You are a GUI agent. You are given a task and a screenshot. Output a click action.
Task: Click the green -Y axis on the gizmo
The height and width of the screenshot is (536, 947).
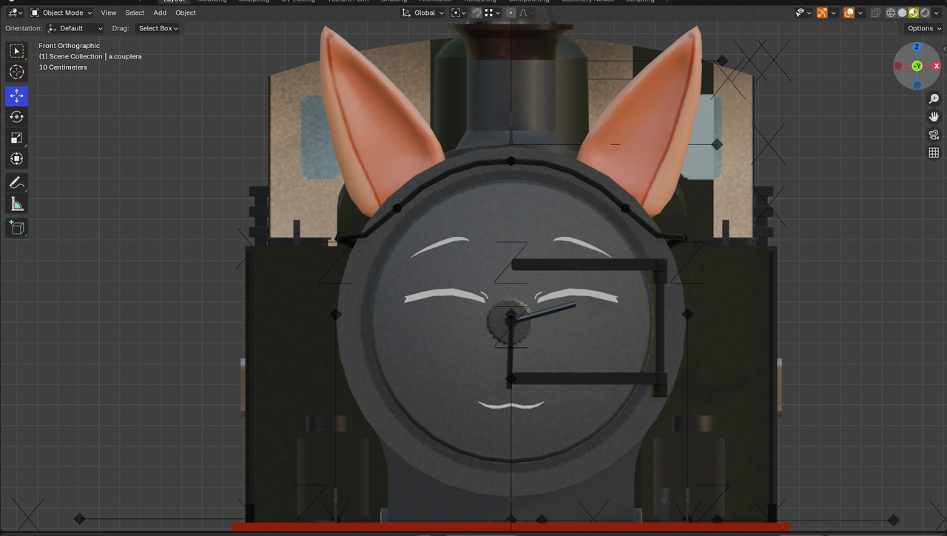tap(917, 66)
